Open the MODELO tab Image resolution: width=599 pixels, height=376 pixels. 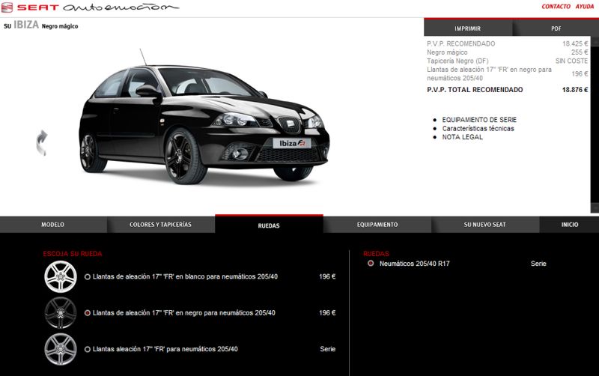coord(53,225)
